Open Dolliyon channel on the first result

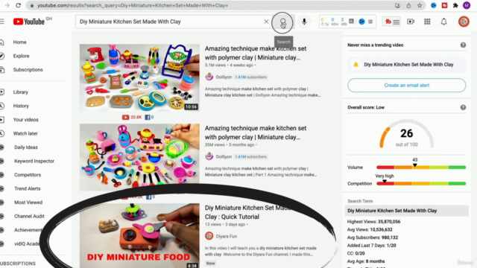click(224, 77)
